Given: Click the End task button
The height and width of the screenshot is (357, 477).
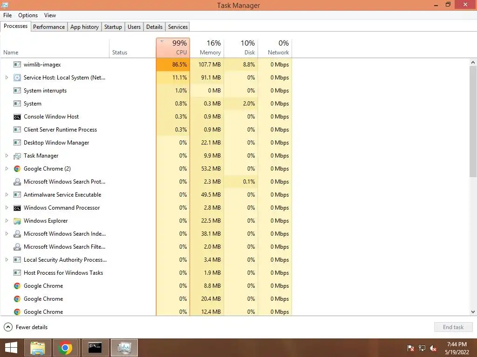Looking at the screenshot, I should (453, 327).
